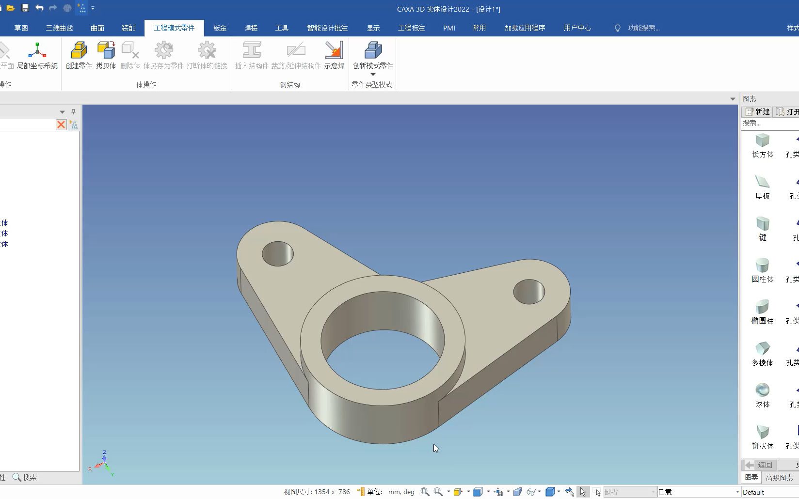Toggle design tree icon in quick access bar
Image resolution: width=799 pixels, height=499 pixels.
click(x=81, y=8)
